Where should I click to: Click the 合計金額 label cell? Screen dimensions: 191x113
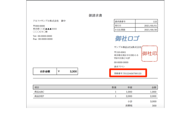click(x=45, y=71)
